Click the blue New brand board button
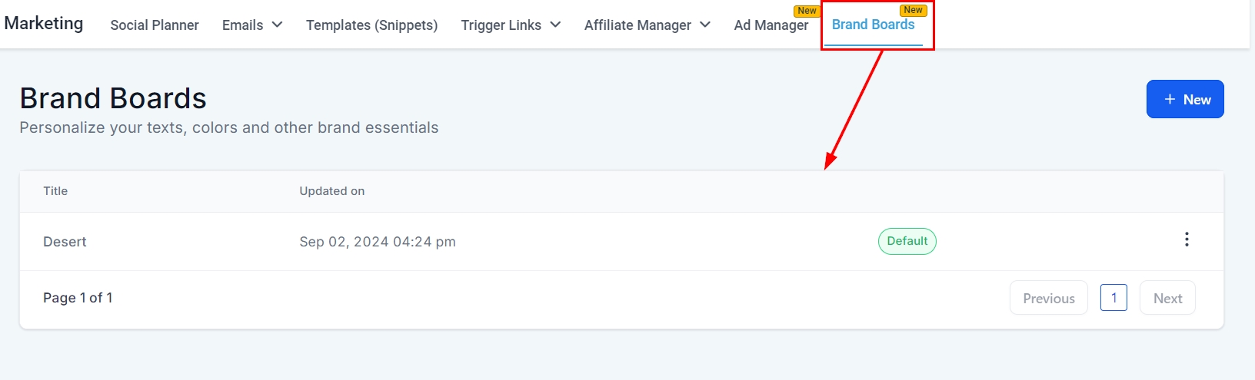 click(1184, 99)
